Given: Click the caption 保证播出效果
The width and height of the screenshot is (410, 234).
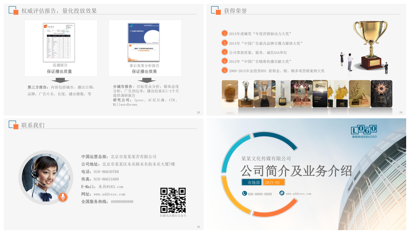Looking at the screenshot, I should pos(144,71).
